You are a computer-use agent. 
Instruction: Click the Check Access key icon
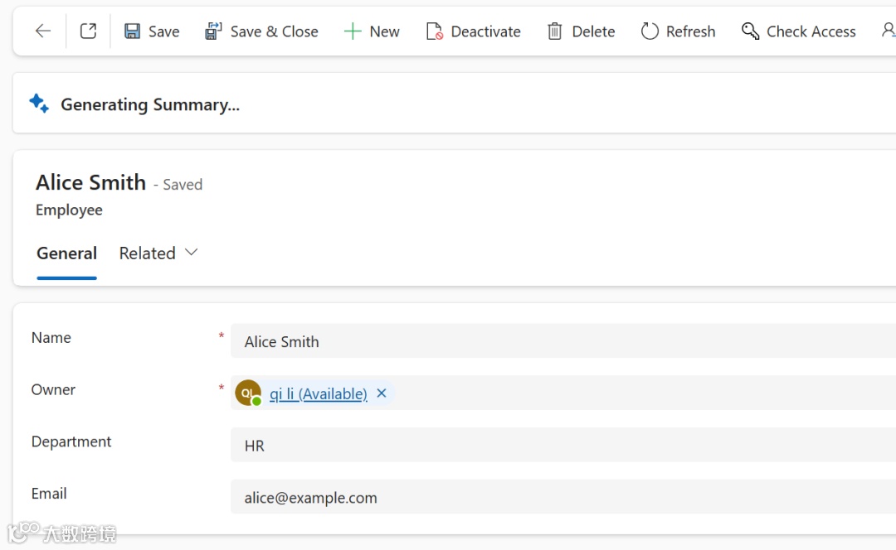pos(751,31)
